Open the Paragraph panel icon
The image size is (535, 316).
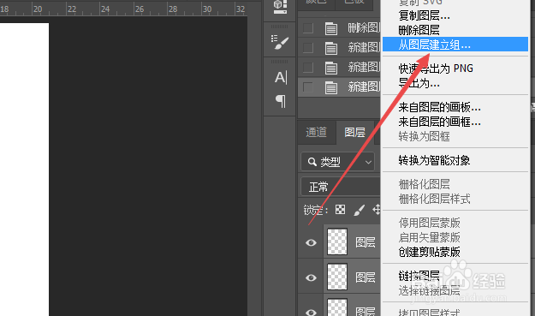(x=281, y=101)
